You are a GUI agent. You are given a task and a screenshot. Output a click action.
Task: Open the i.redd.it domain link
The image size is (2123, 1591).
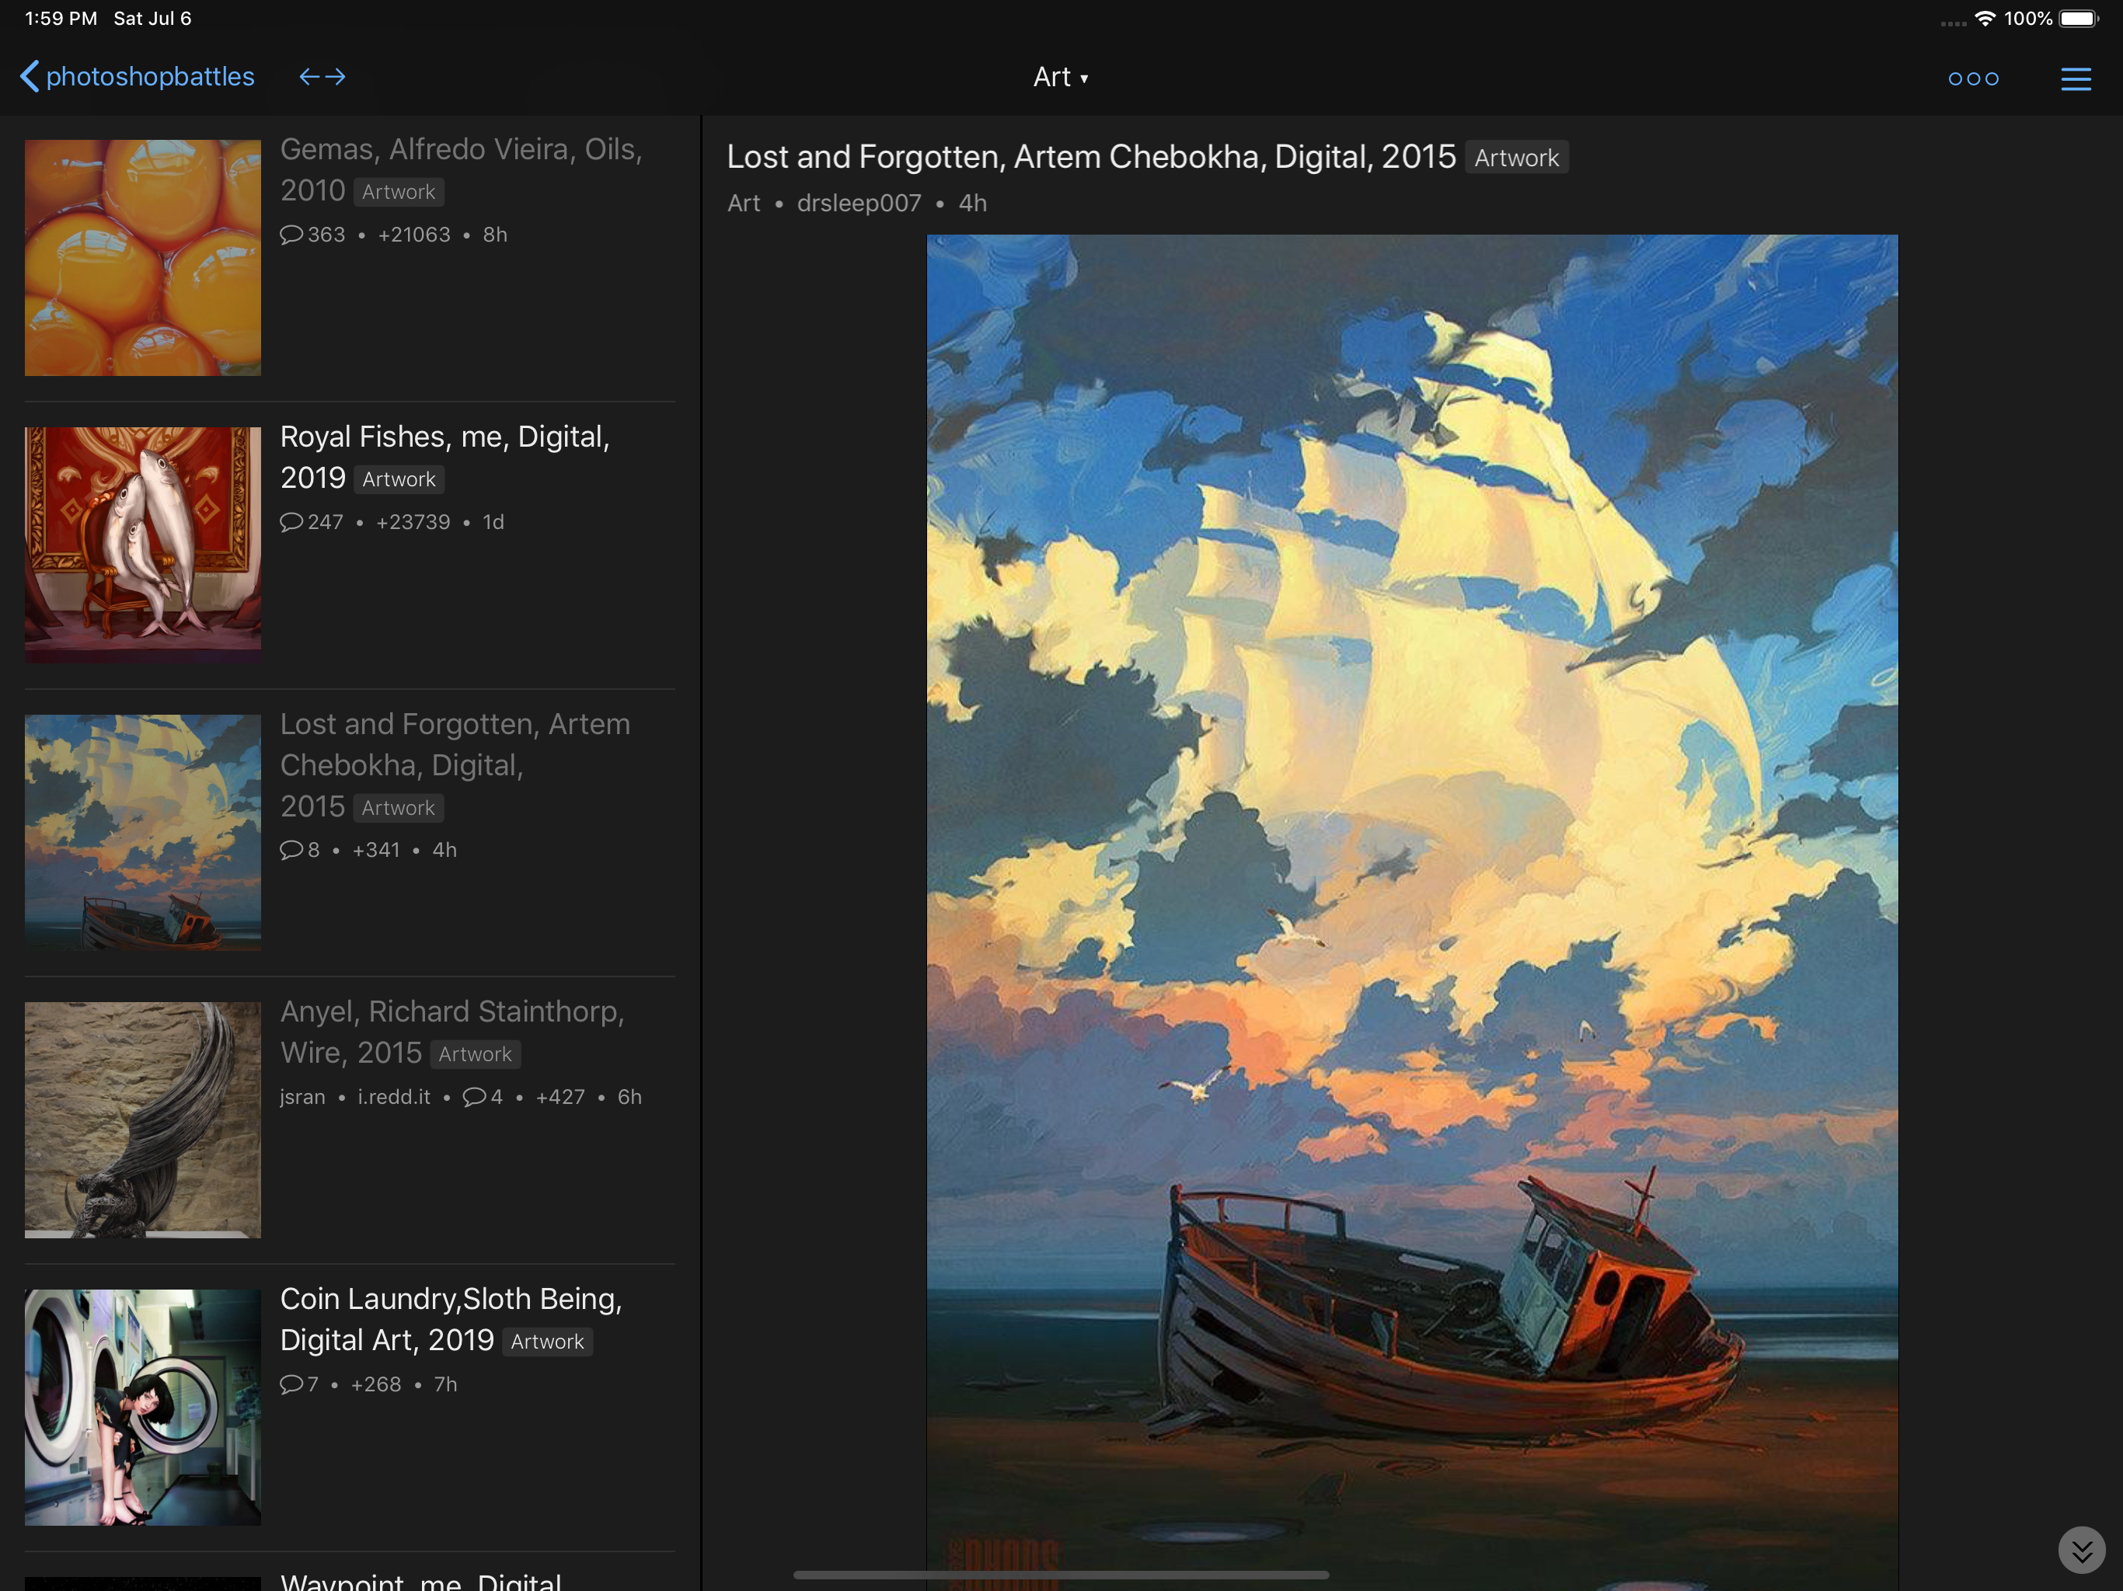[395, 1097]
